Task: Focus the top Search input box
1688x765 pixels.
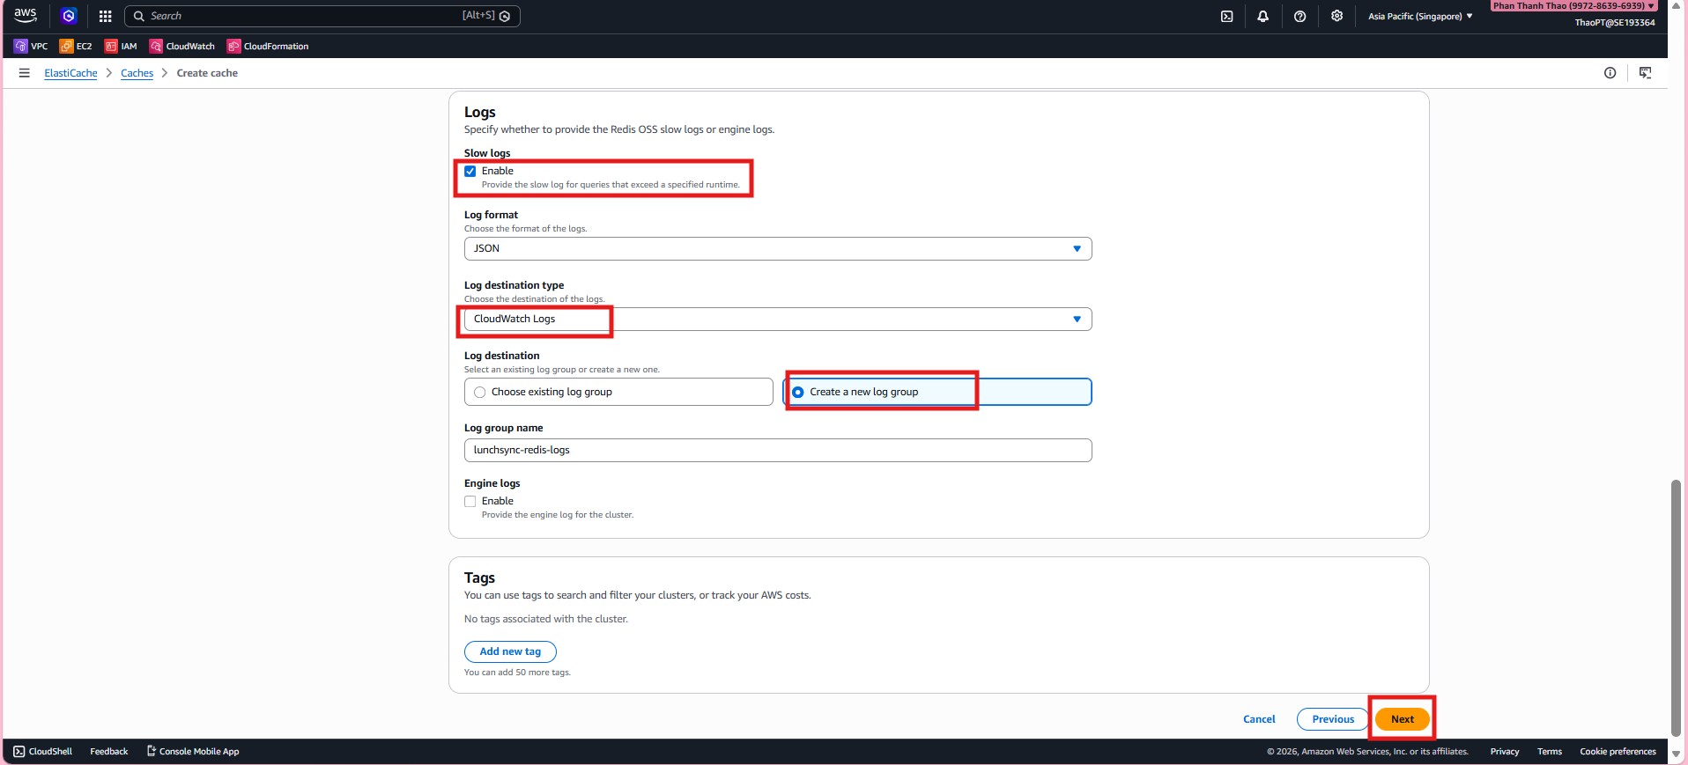Action: tap(322, 16)
